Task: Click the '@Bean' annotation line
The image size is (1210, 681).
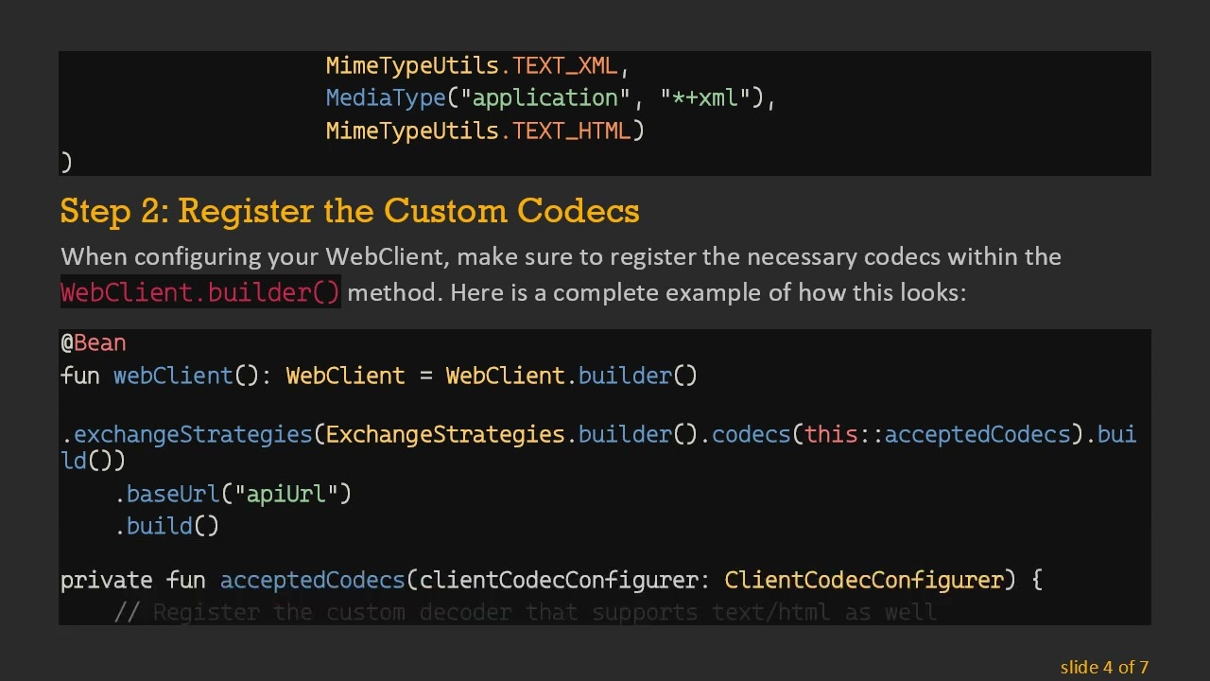Action: click(x=93, y=342)
